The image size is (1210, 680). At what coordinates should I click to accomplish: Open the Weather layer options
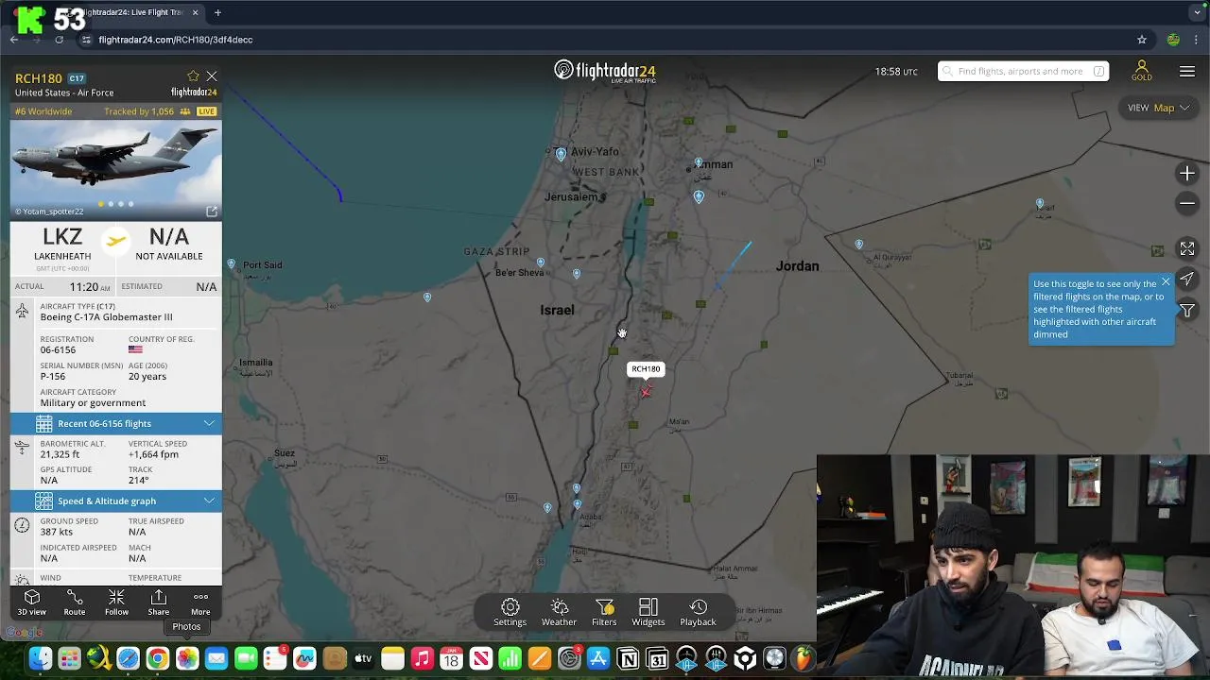click(559, 612)
